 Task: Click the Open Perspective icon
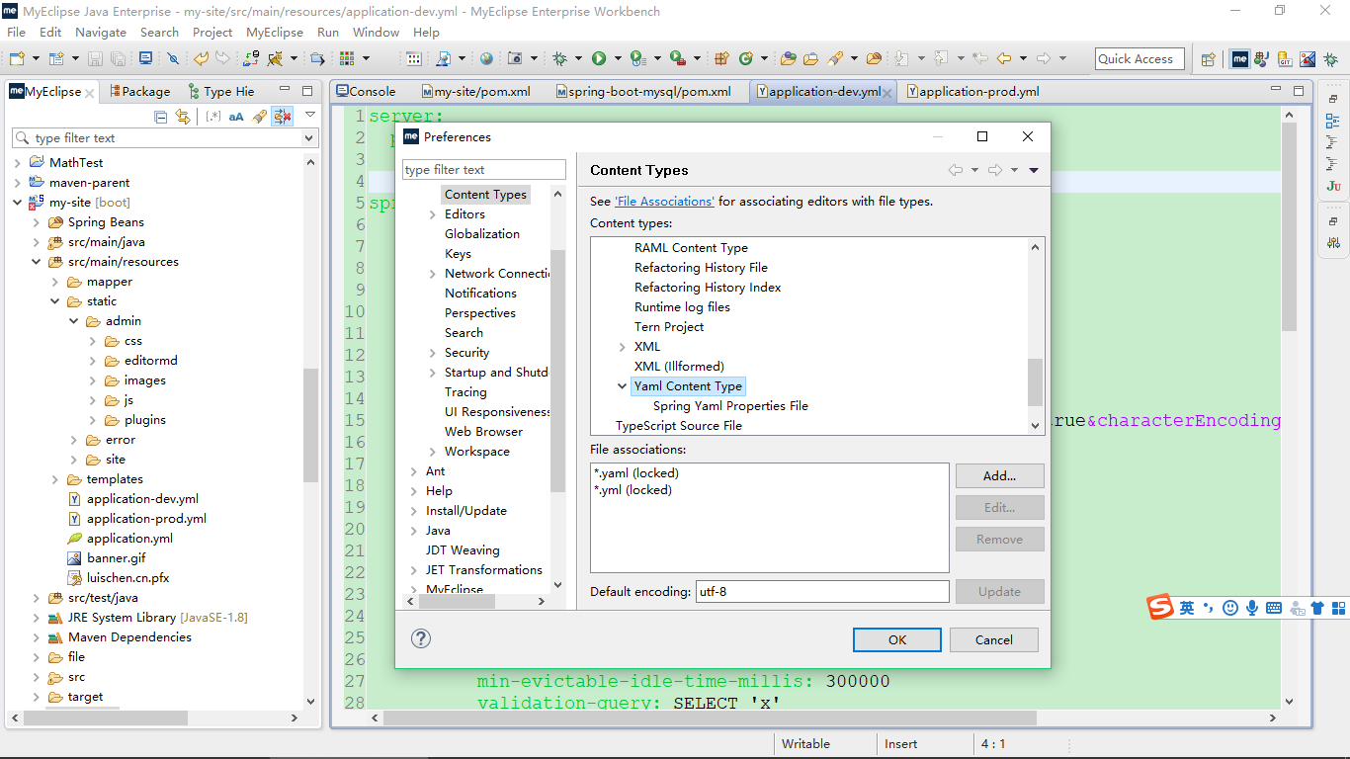click(1208, 59)
